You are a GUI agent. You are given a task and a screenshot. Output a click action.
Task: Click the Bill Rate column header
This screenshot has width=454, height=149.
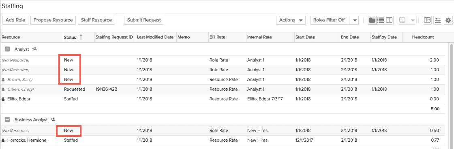coord(217,37)
